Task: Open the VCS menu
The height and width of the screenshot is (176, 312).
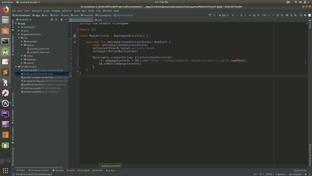Action: click(98, 11)
